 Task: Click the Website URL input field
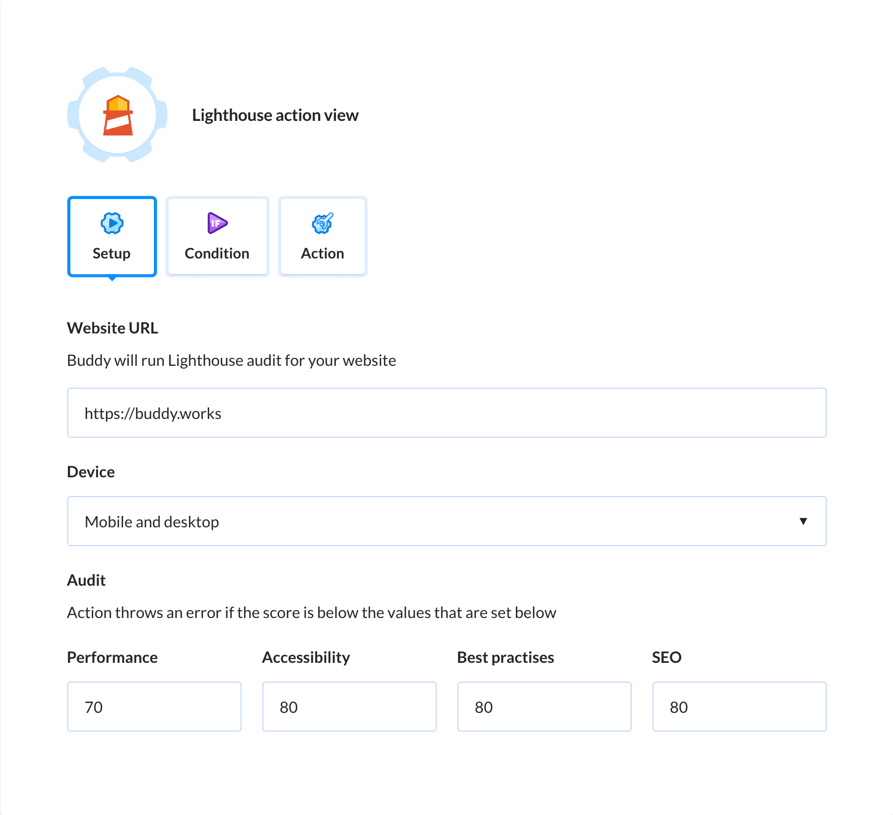point(446,413)
